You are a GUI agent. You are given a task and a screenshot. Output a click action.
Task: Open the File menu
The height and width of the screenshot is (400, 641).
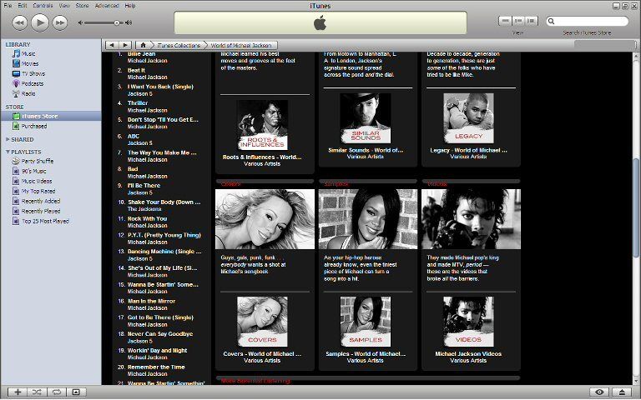(x=8, y=6)
